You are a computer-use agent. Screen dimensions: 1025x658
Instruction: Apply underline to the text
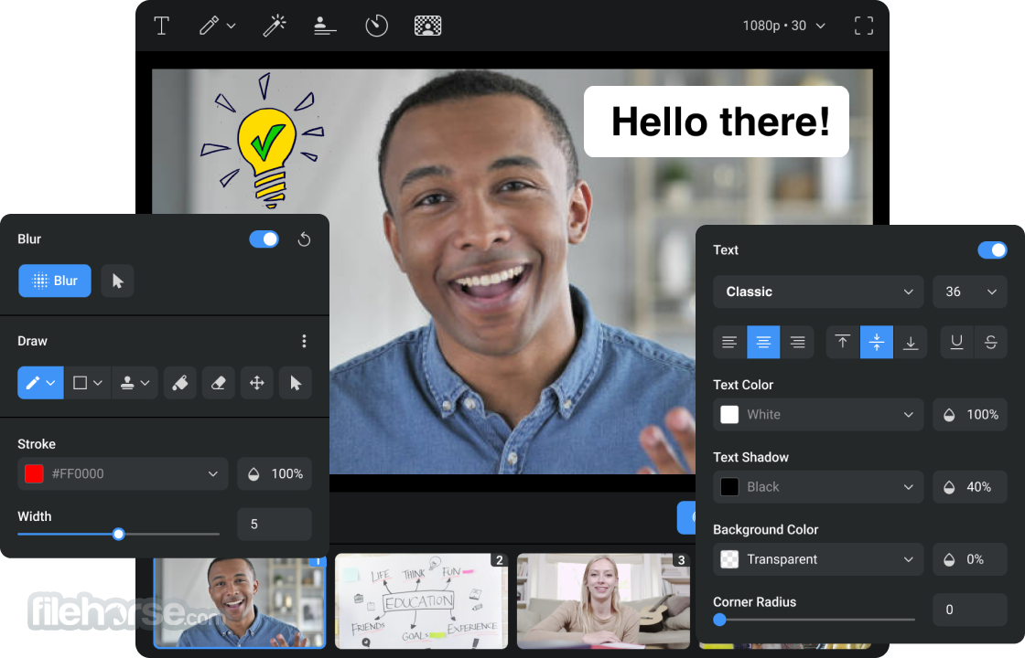point(956,342)
